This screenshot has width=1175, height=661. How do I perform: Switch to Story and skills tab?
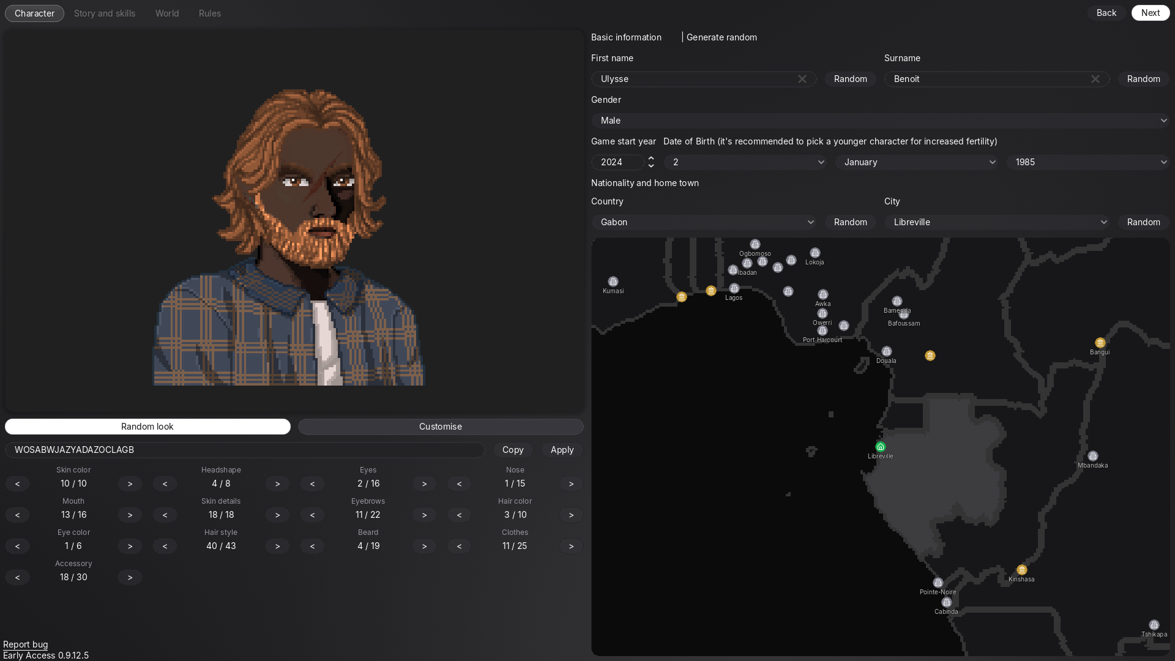point(105,13)
